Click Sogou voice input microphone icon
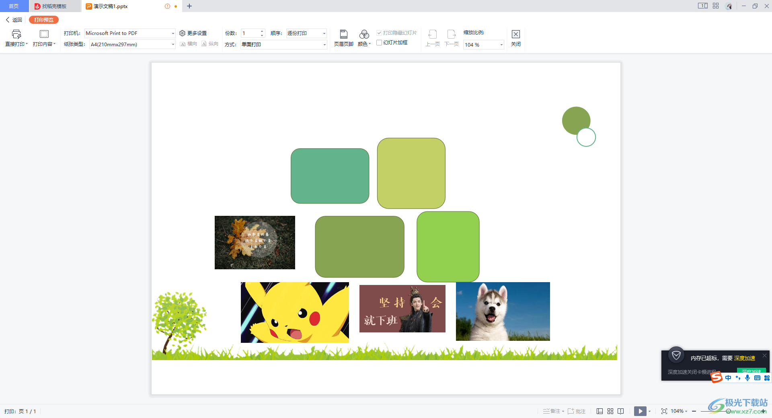Image resolution: width=772 pixels, height=418 pixels. pos(747,378)
